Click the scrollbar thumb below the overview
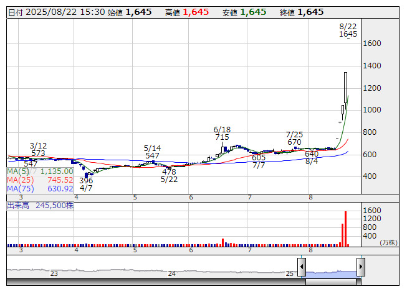The height and width of the screenshot is (292, 407). pos(331,281)
